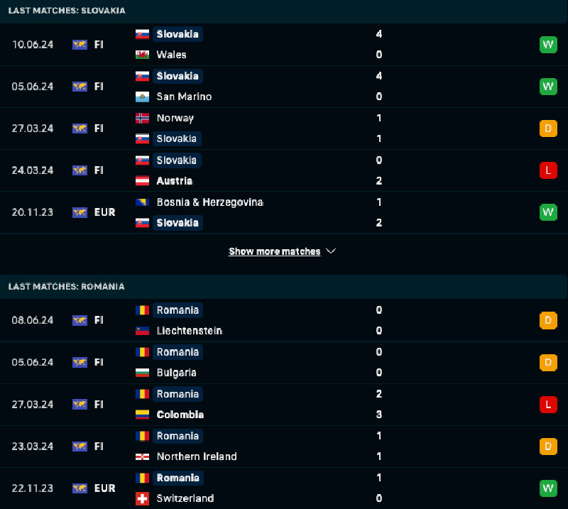568x509 pixels.
Task: Click the green W badge for Slovakia–Wales
Action: point(548,45)
